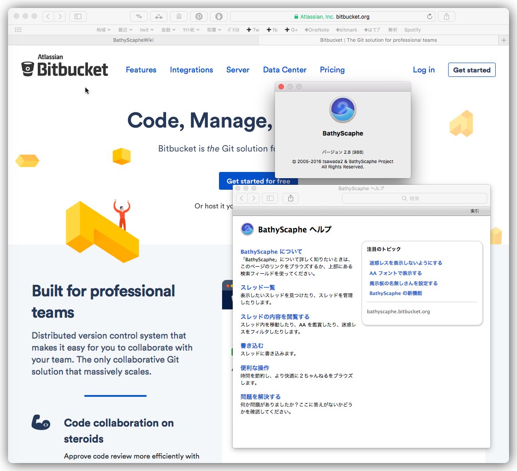Toggle sidebar in BathyScaphe Help window
The width and height of the screenshot is (517, 471).
[x=270, y=198]
